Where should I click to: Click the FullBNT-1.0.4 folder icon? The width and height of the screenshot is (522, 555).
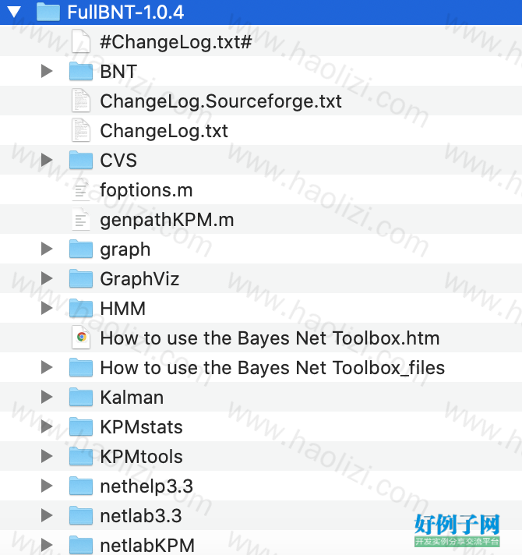[x=48, y=12]
